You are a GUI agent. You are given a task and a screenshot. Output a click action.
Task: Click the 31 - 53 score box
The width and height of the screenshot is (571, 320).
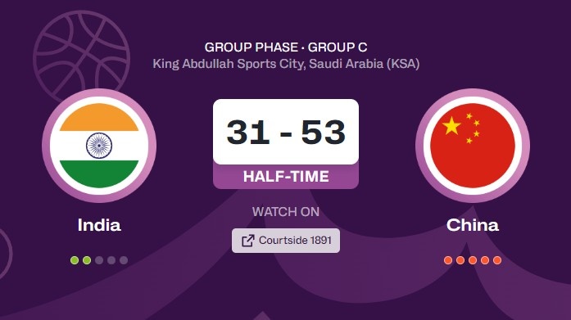pos(286,132)
